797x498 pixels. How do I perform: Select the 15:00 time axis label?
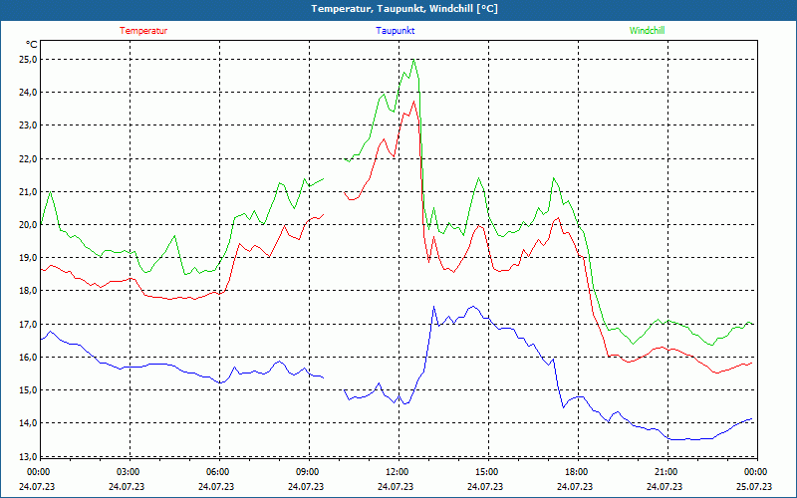[x=486, y=472]
